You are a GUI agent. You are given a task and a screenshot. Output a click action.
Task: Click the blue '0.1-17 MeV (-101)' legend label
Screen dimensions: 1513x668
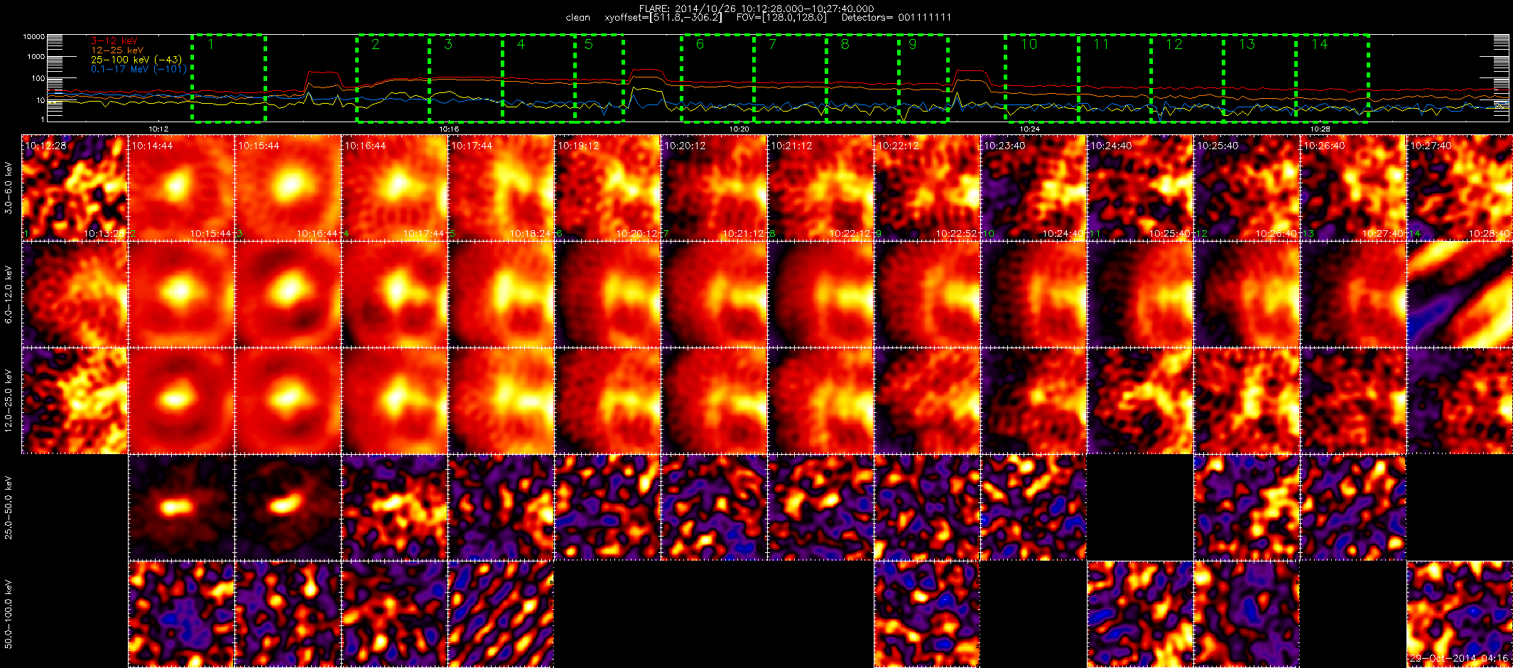click(139, 69)
